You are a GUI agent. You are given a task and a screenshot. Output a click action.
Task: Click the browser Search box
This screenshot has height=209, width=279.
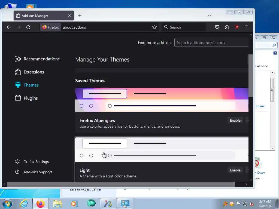pyautogui.click(x=184, y=27)
